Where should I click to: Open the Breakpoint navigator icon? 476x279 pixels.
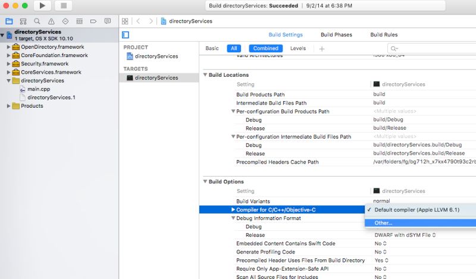coord(93,21)
